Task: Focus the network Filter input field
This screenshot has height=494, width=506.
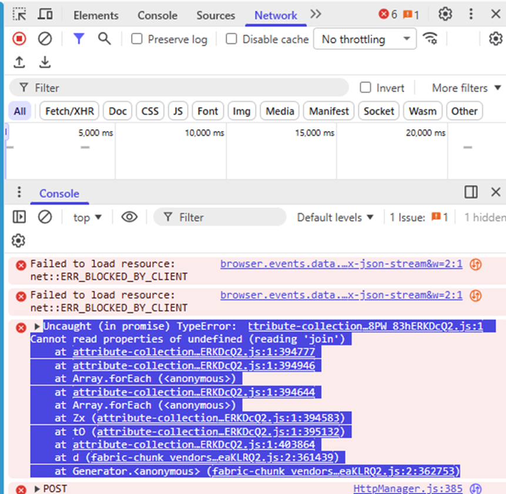Action: (x=179, y=88)
